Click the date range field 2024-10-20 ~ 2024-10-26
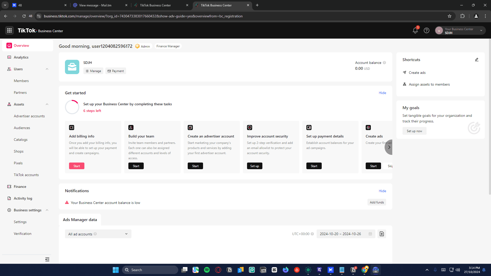 pos(346,234)
